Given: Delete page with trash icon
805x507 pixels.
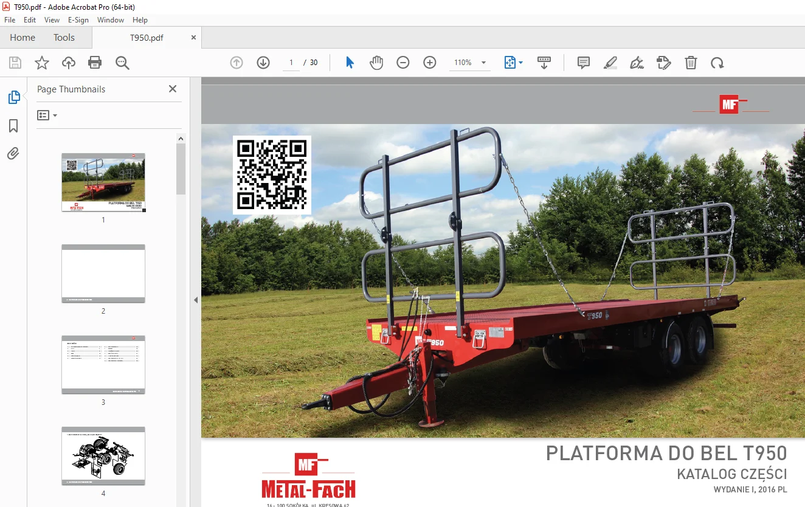Looking at the screenshot, I should coord(691,63).
